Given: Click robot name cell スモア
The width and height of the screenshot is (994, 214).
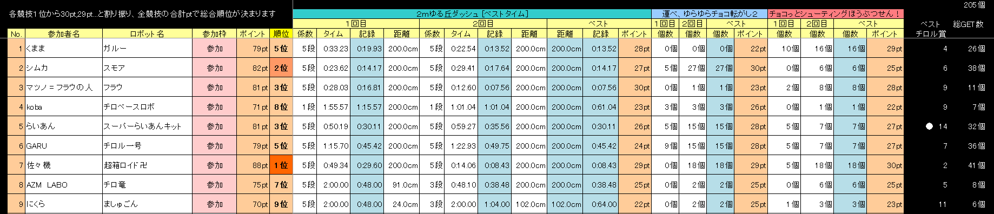Looking at the screenshot, I should [147, 68].
